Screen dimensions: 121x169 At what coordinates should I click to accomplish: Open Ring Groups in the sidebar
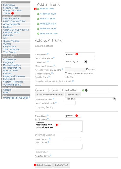tap(10, 46)
